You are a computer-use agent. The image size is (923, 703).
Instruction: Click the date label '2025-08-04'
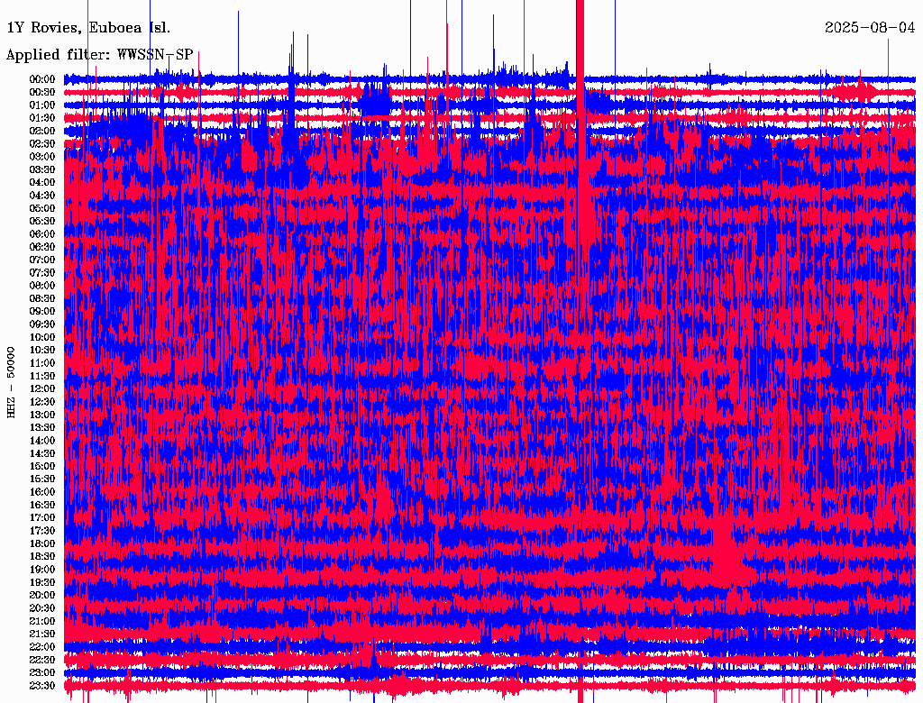coord(870,28)
